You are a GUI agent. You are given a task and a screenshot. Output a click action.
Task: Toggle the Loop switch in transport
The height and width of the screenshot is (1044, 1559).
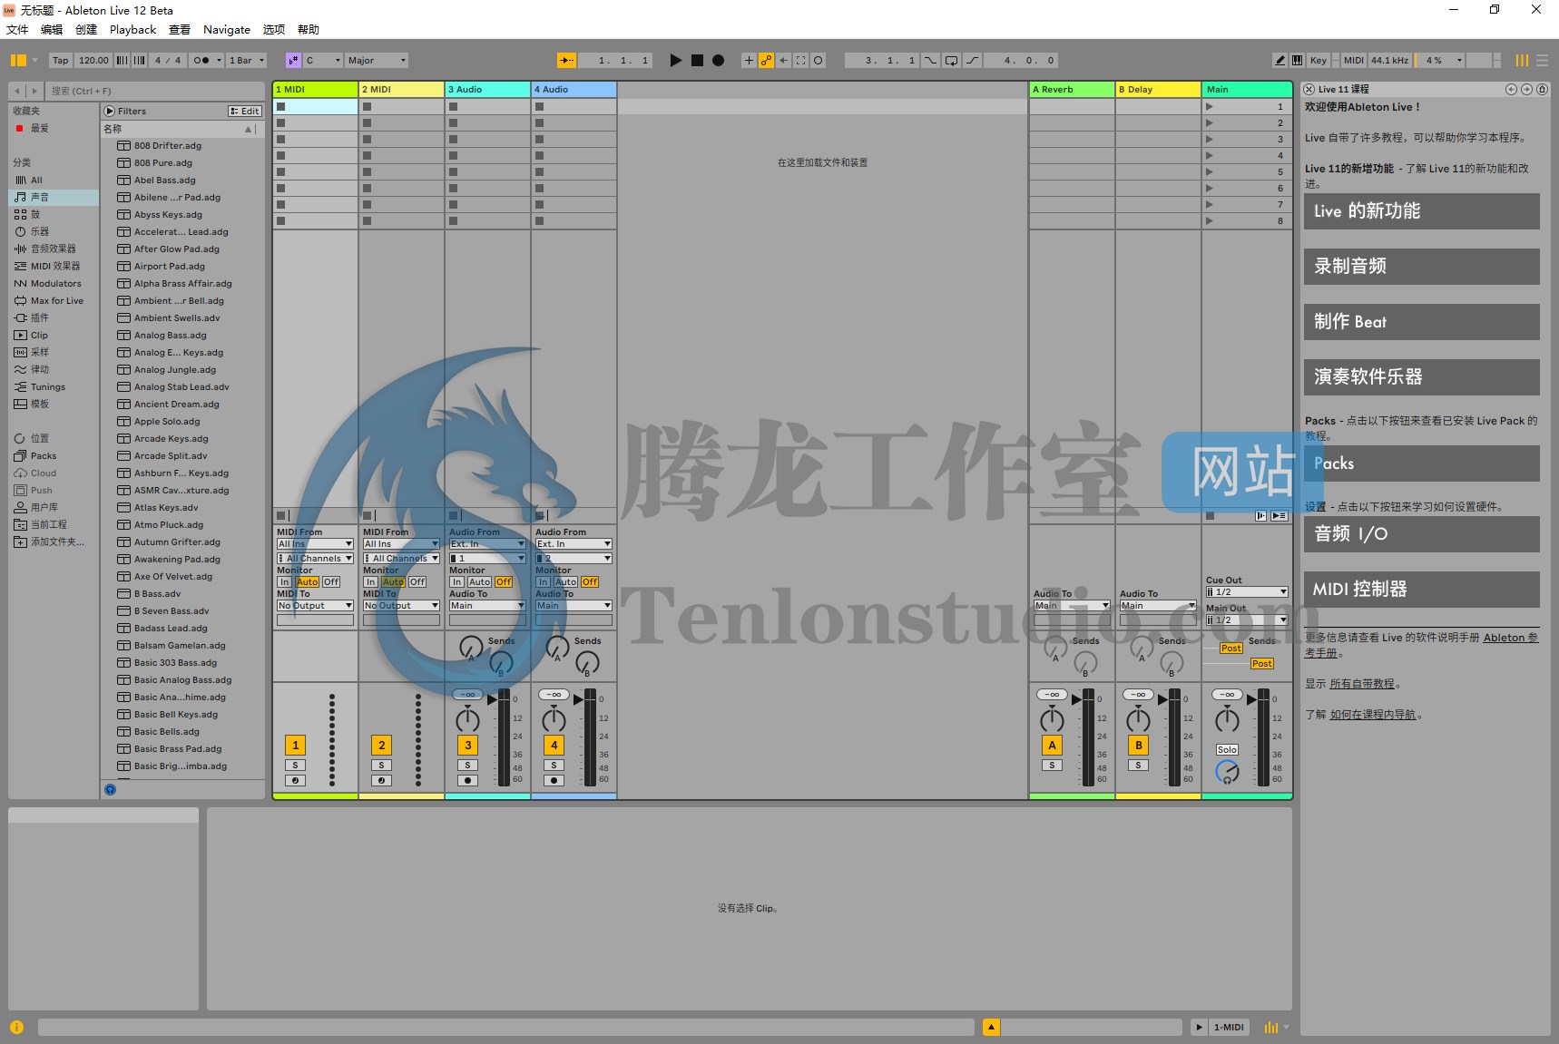point(951,61)
